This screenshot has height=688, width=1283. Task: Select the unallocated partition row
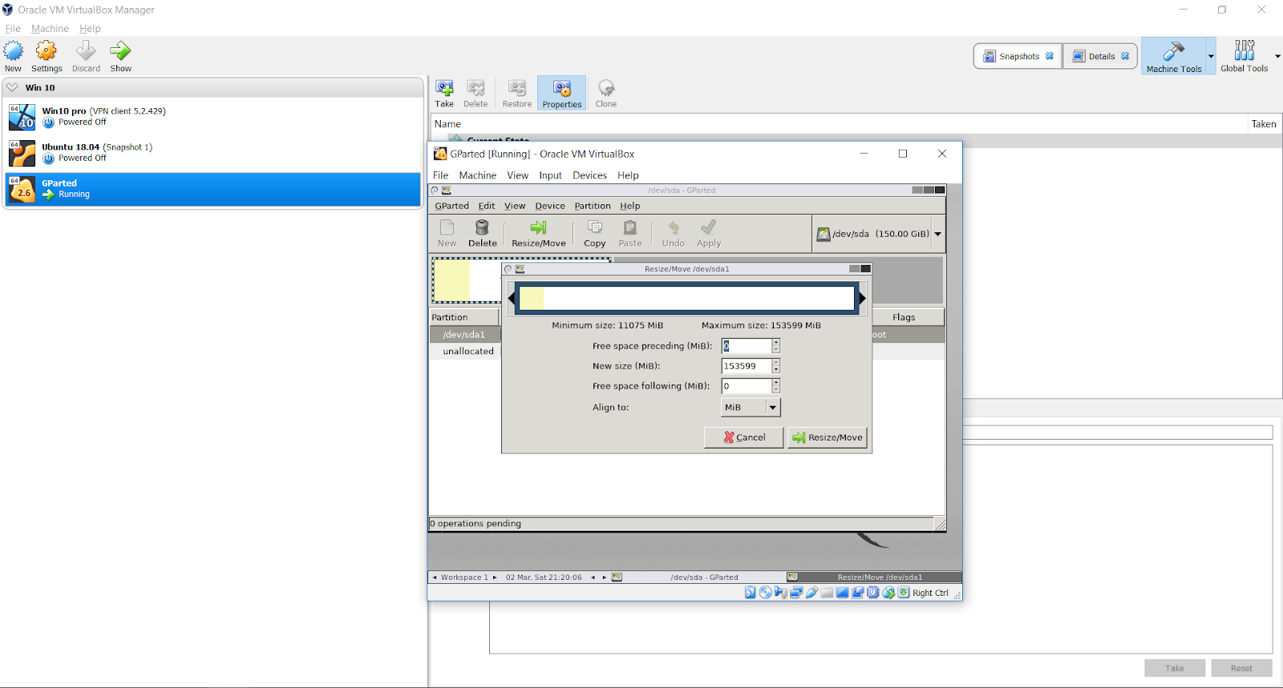(465, 351)
